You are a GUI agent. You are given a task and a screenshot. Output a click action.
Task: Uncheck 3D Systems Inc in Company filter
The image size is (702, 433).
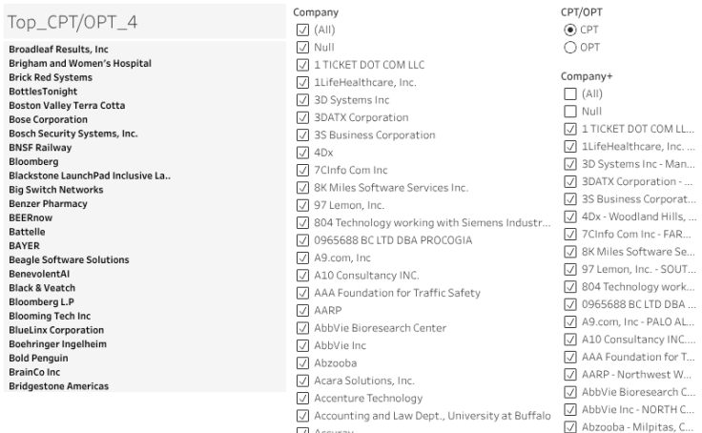click(302, 99)
